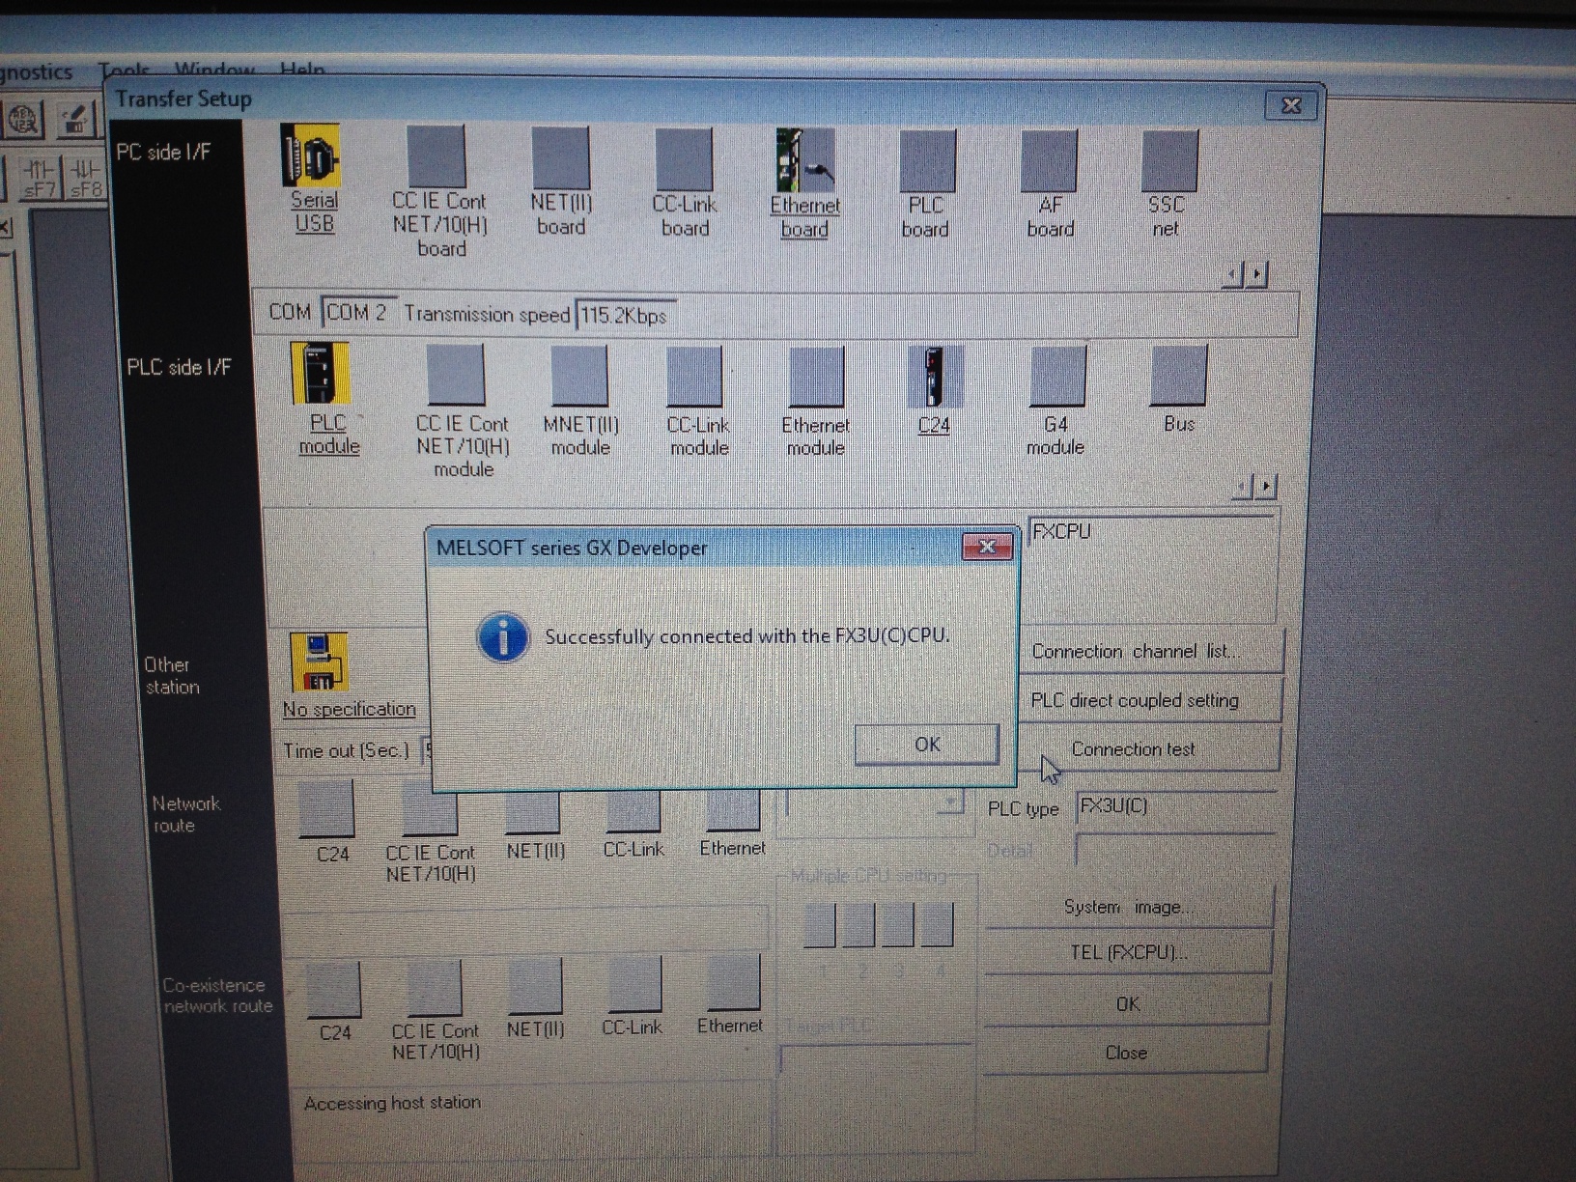The width and height of the screenshot is (1576, 1182).
Task: Choose the CC-Link board icon
Action: click(x=684, y=160)
